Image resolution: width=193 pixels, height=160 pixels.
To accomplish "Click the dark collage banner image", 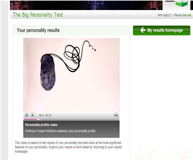I will (86, 5).
